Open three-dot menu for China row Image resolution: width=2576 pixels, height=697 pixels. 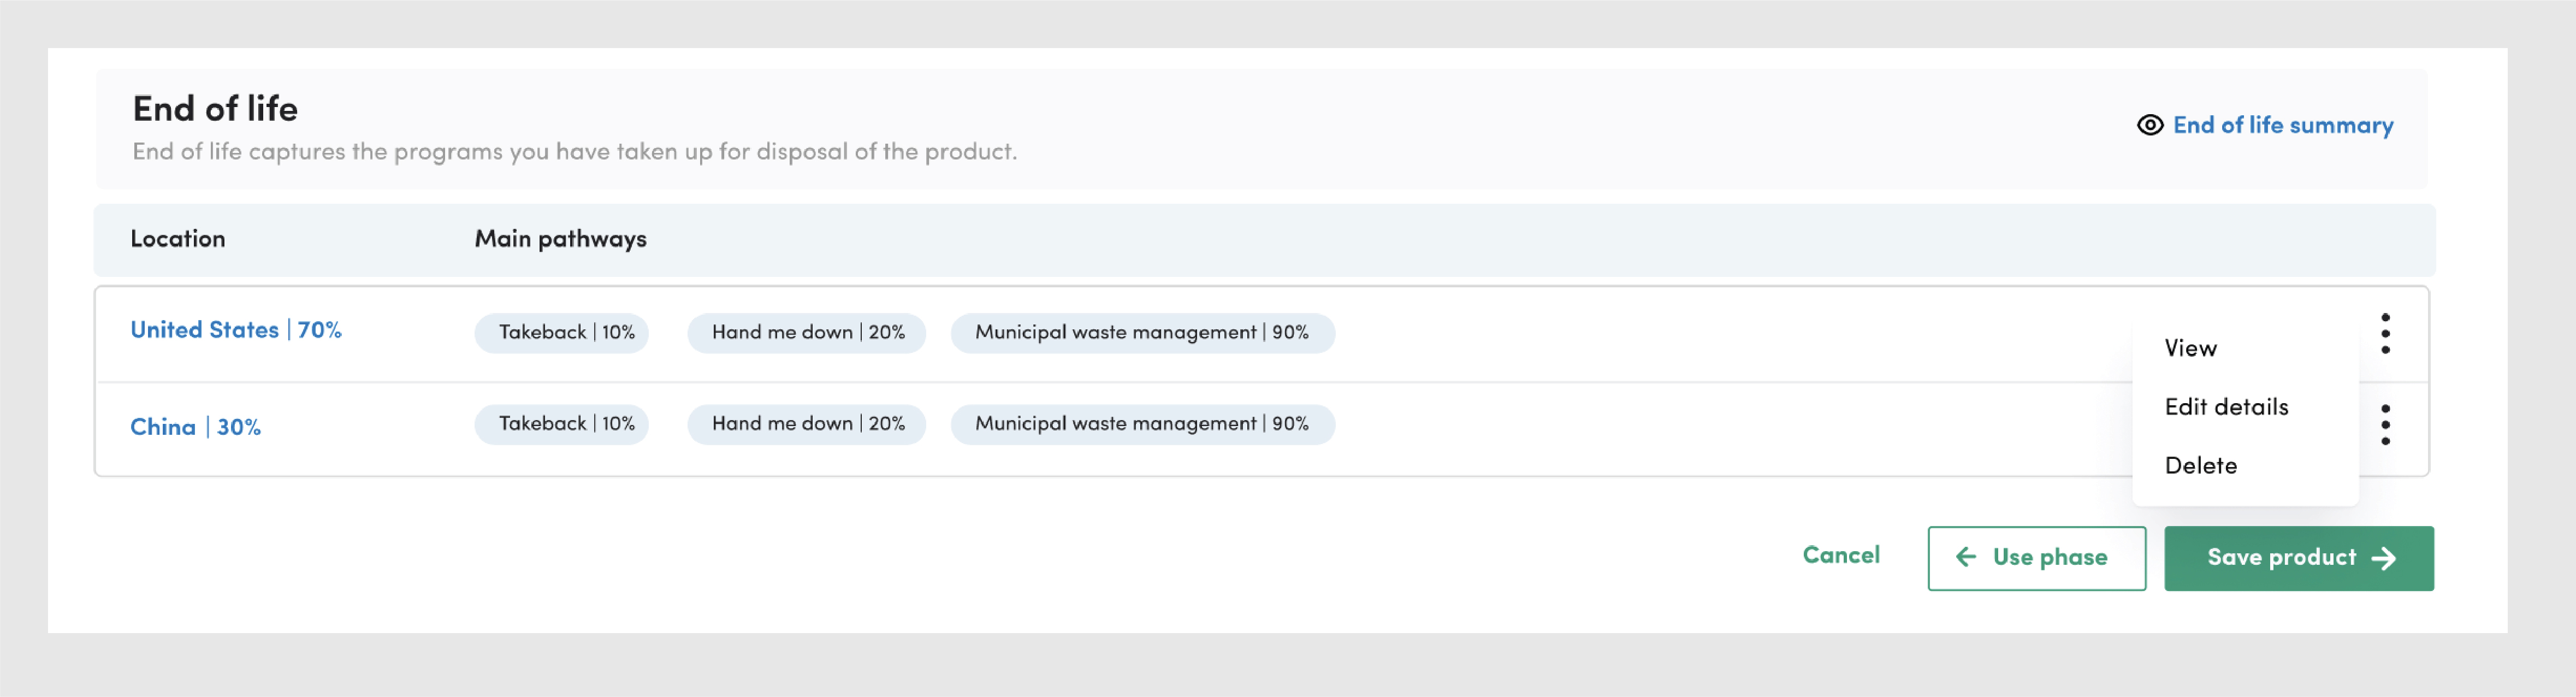pyautogui.click(x=2385, y=425)
